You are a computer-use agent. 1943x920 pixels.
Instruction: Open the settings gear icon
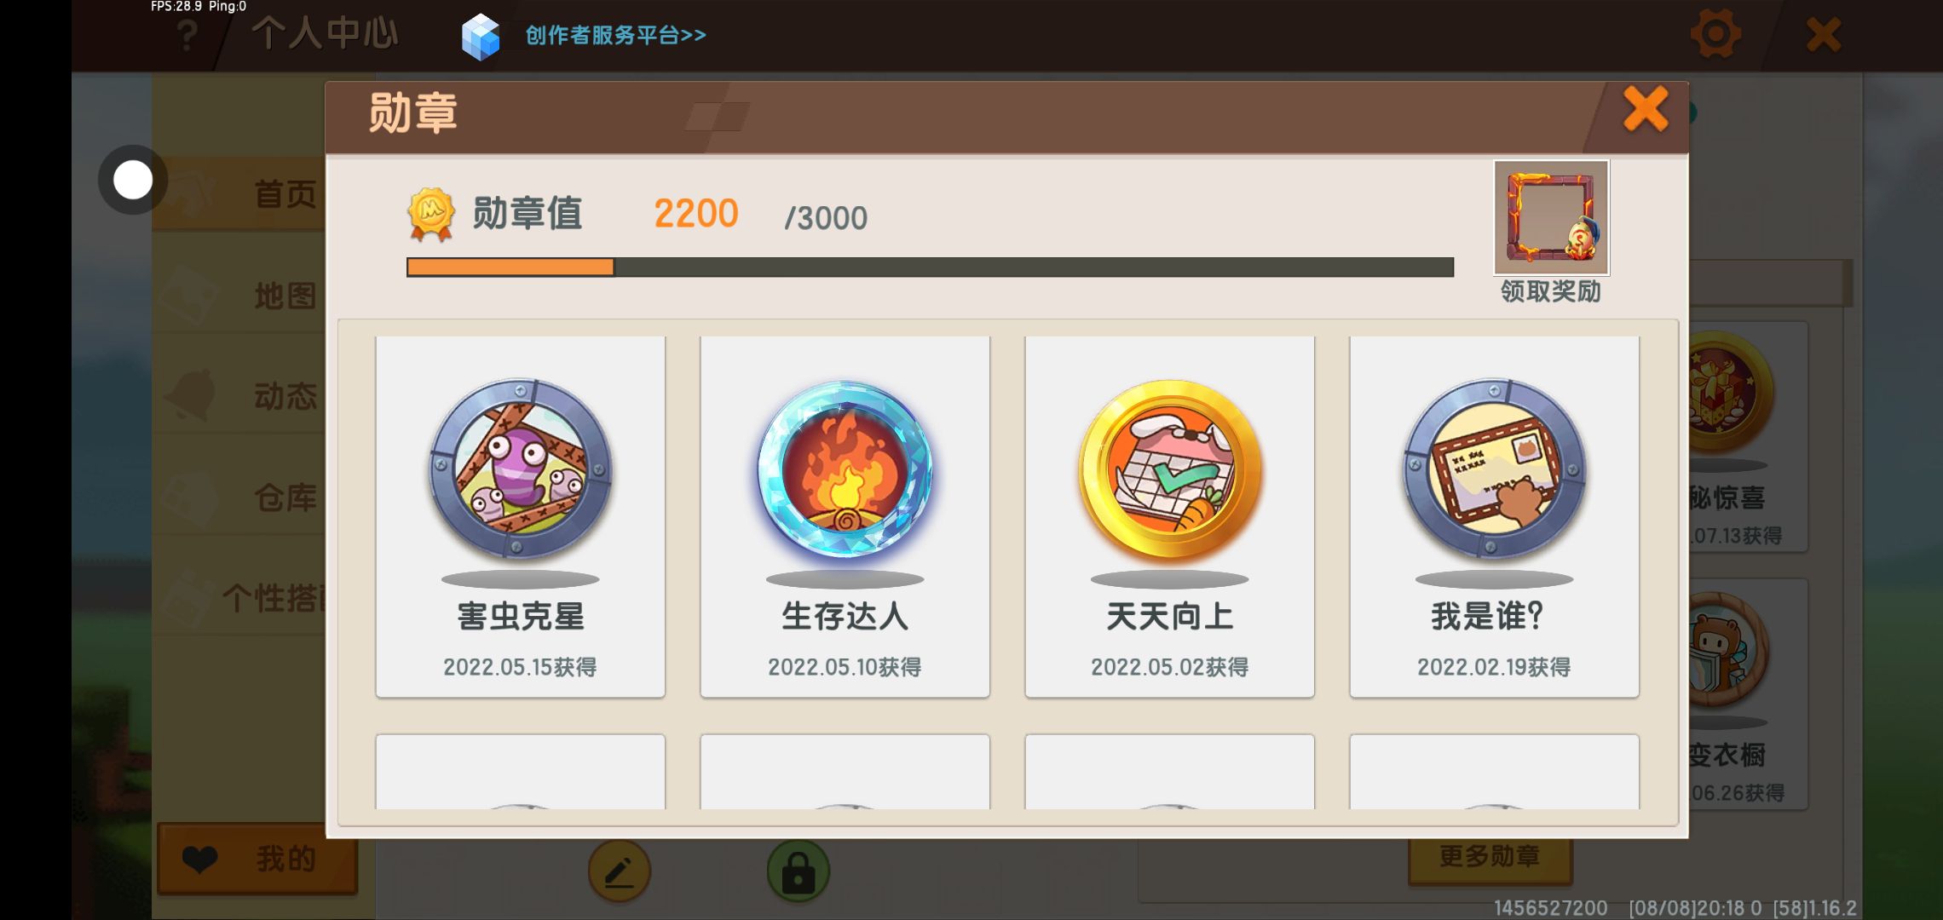(1715, 34)
